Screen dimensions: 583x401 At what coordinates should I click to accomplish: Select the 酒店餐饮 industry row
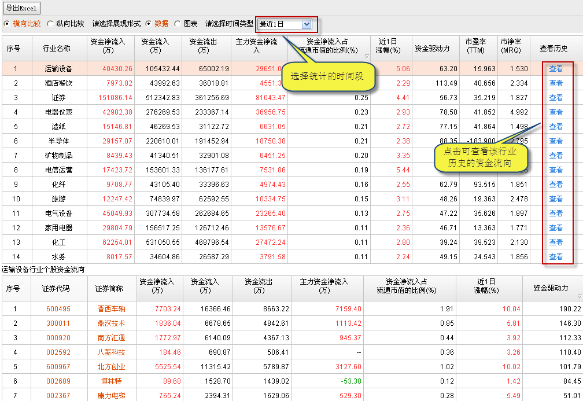click(58, 83)
